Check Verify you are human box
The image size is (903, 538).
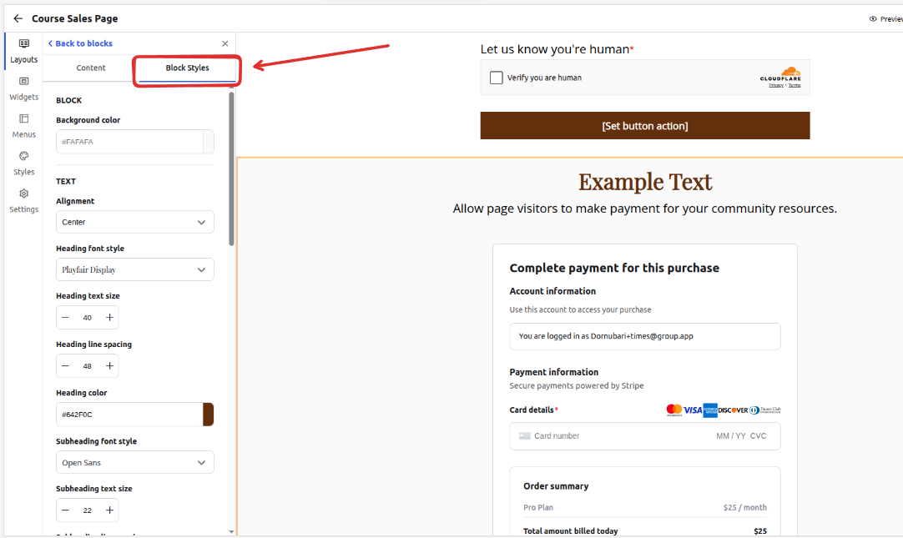coord(497,78)
